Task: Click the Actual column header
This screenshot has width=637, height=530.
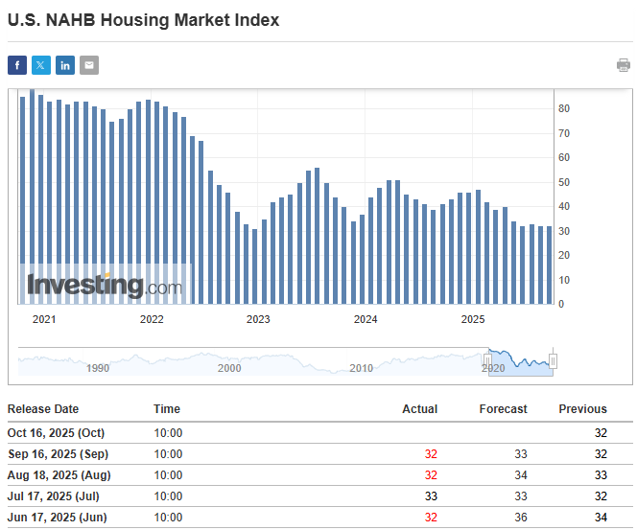Action: coord(419,409)
